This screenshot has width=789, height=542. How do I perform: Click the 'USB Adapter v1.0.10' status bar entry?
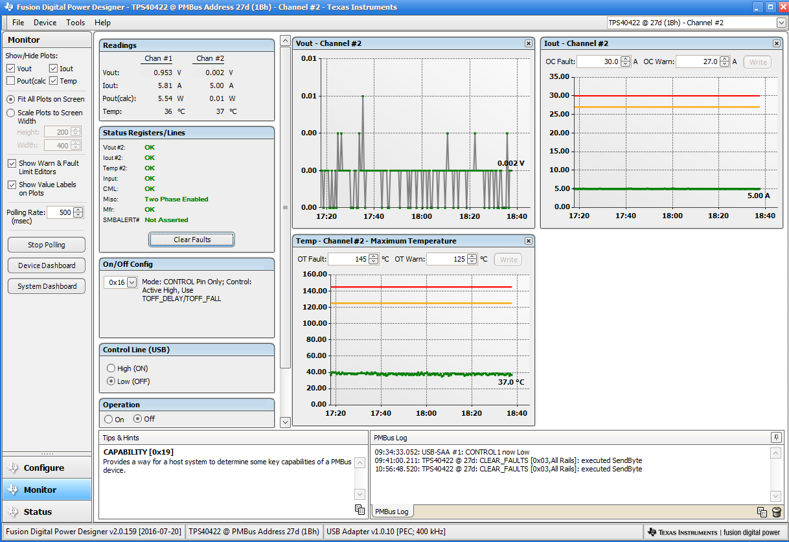(386, 532)
